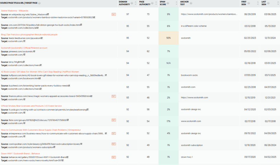280x165 pixels.
Task: Click the 50% spam score cell
Action: [x=168, y=38]
